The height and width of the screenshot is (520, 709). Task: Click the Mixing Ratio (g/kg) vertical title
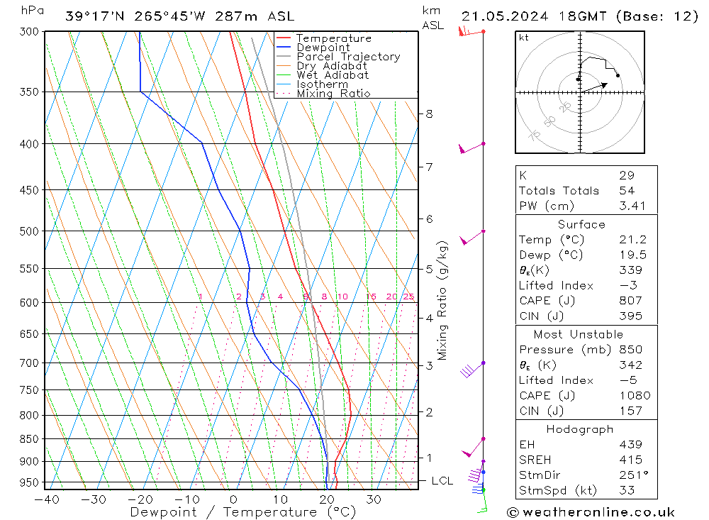coord(442,301)
